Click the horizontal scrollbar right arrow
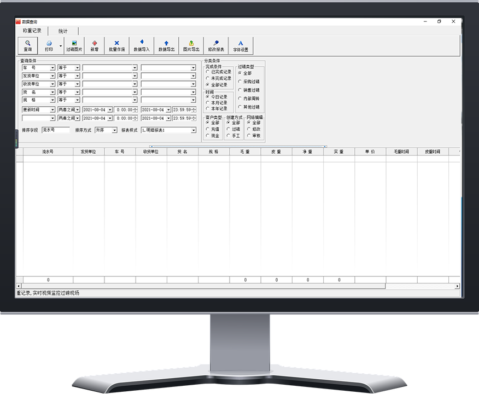479x394 pixels. click(457, 286)
